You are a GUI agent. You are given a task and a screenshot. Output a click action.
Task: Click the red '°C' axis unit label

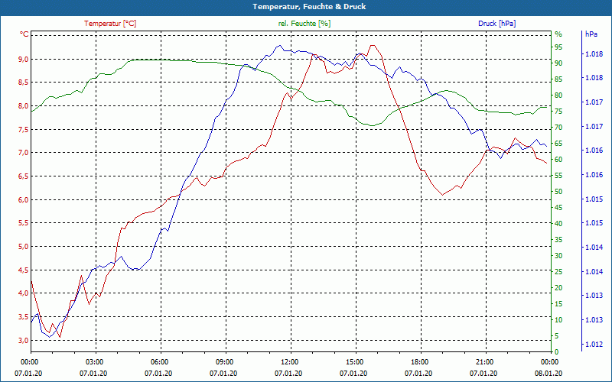(24, 34)
